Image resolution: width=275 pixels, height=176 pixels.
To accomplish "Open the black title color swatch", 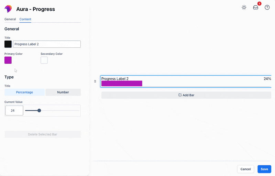I will (8, 44).
